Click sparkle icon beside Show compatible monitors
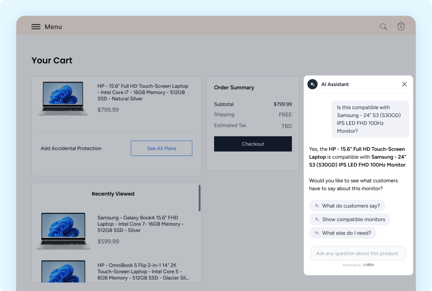This screenshot has height=291, width=432. (317, 219)
